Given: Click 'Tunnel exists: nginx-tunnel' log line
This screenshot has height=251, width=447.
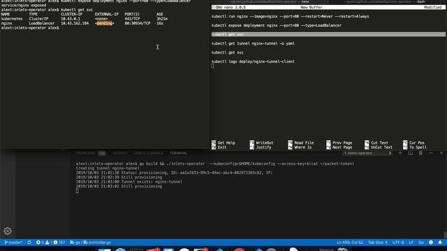Looking at the screenshot, I should click(x=129, y=182).
